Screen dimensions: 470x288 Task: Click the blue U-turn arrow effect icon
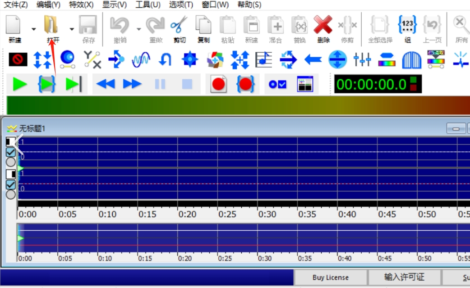[165, 59]
